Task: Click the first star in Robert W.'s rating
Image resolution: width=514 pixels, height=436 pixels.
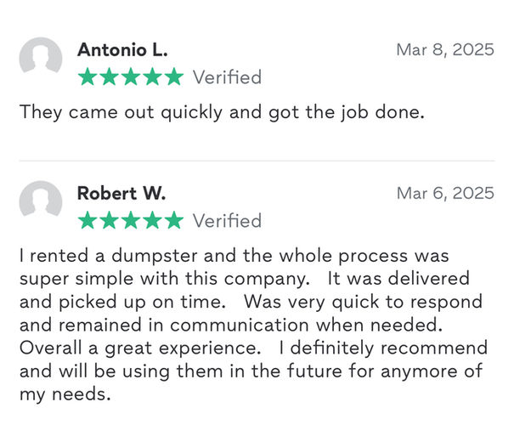Action: pos(87,221)
